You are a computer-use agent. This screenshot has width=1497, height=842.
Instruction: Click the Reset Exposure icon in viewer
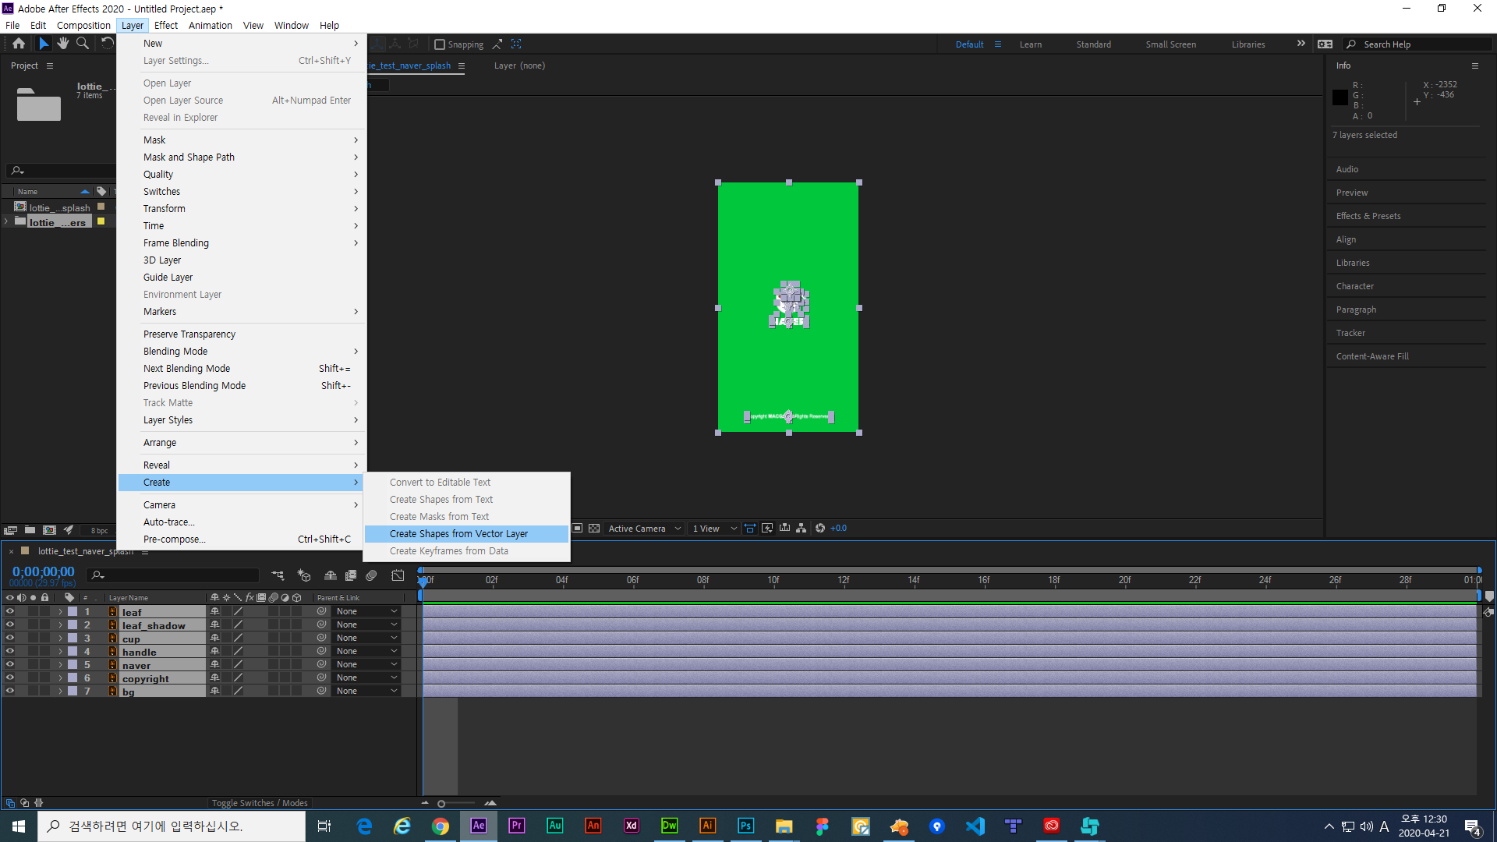point(820,529)
